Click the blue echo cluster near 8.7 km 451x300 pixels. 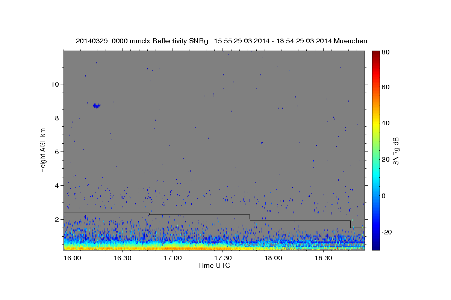coord(97,106)
